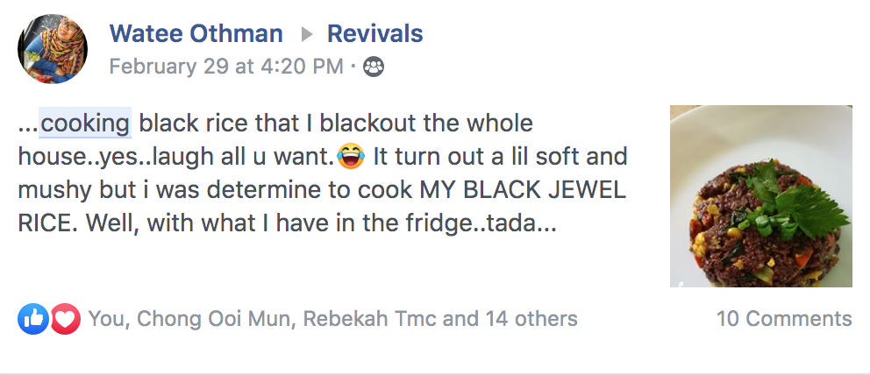Screen dimensions: 870x375
Task: Click the highlighted word "cooking"
Action: tap(86, 124)
